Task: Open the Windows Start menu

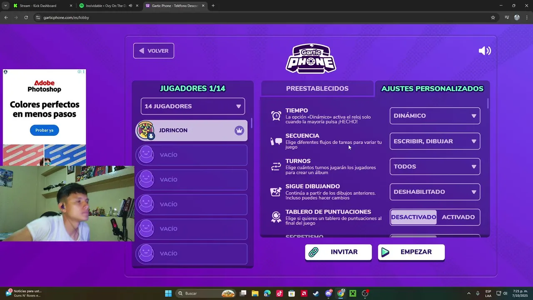Action: 168,293
